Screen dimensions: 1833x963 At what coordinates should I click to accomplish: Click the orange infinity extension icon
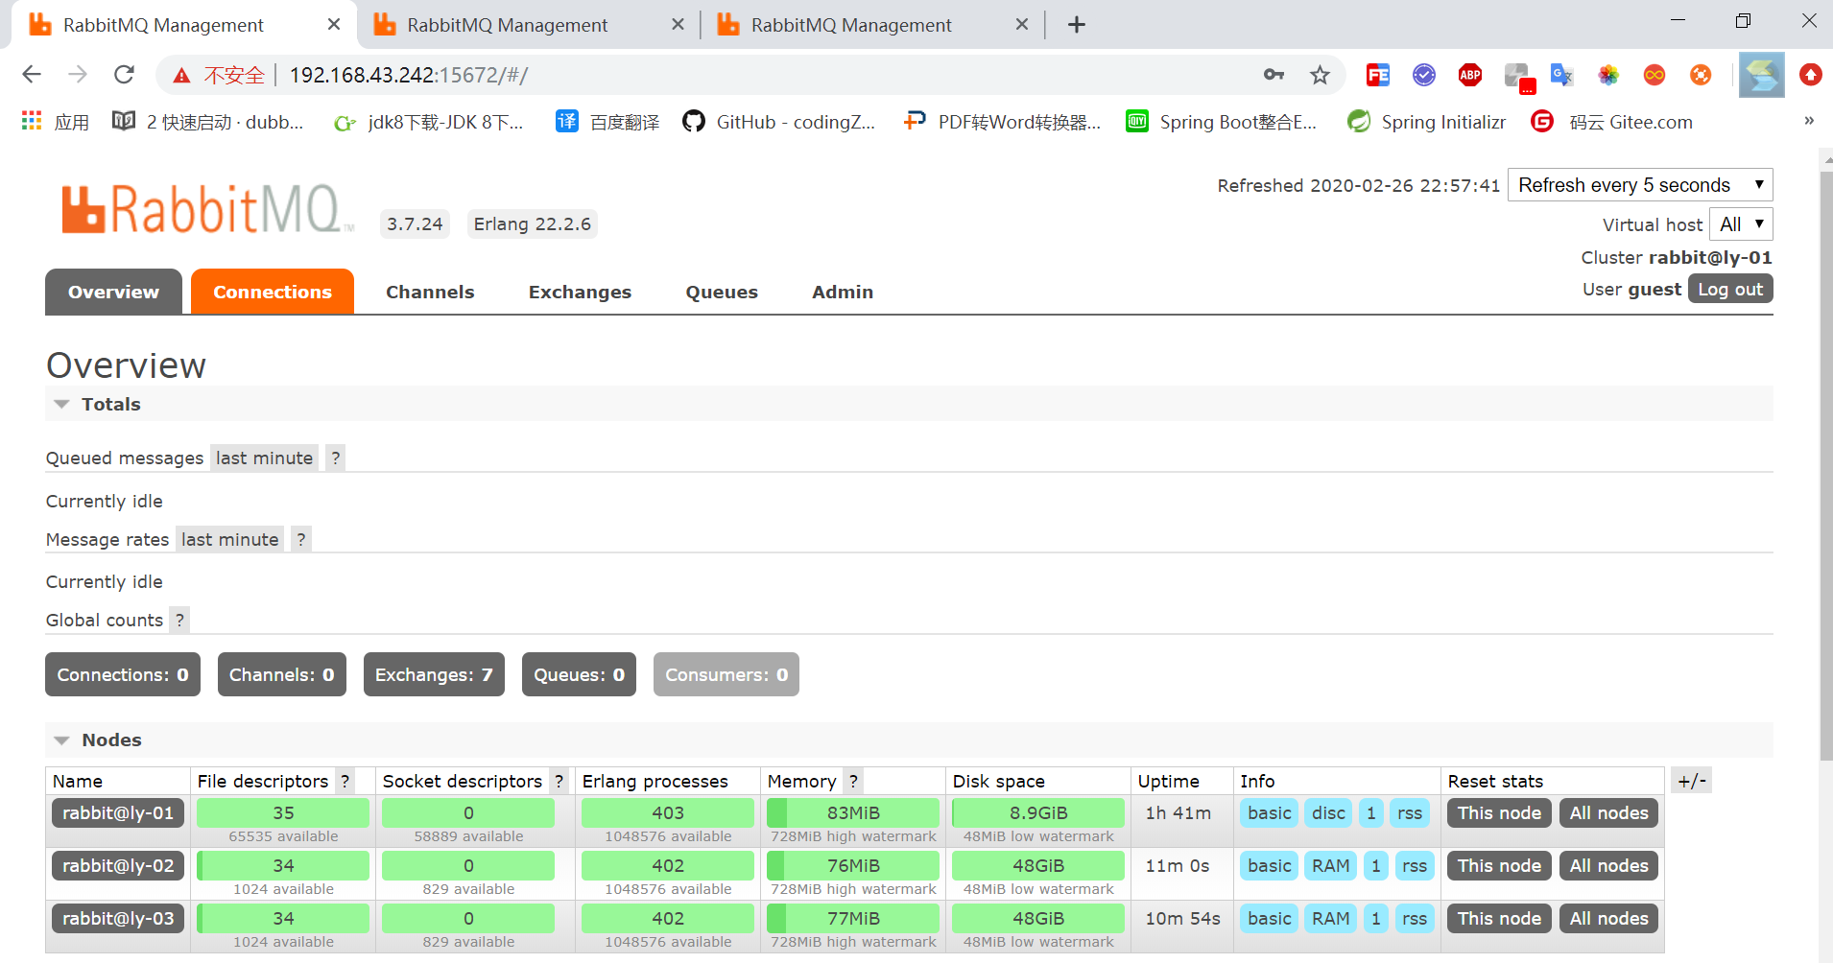[x=1654, y=75]
